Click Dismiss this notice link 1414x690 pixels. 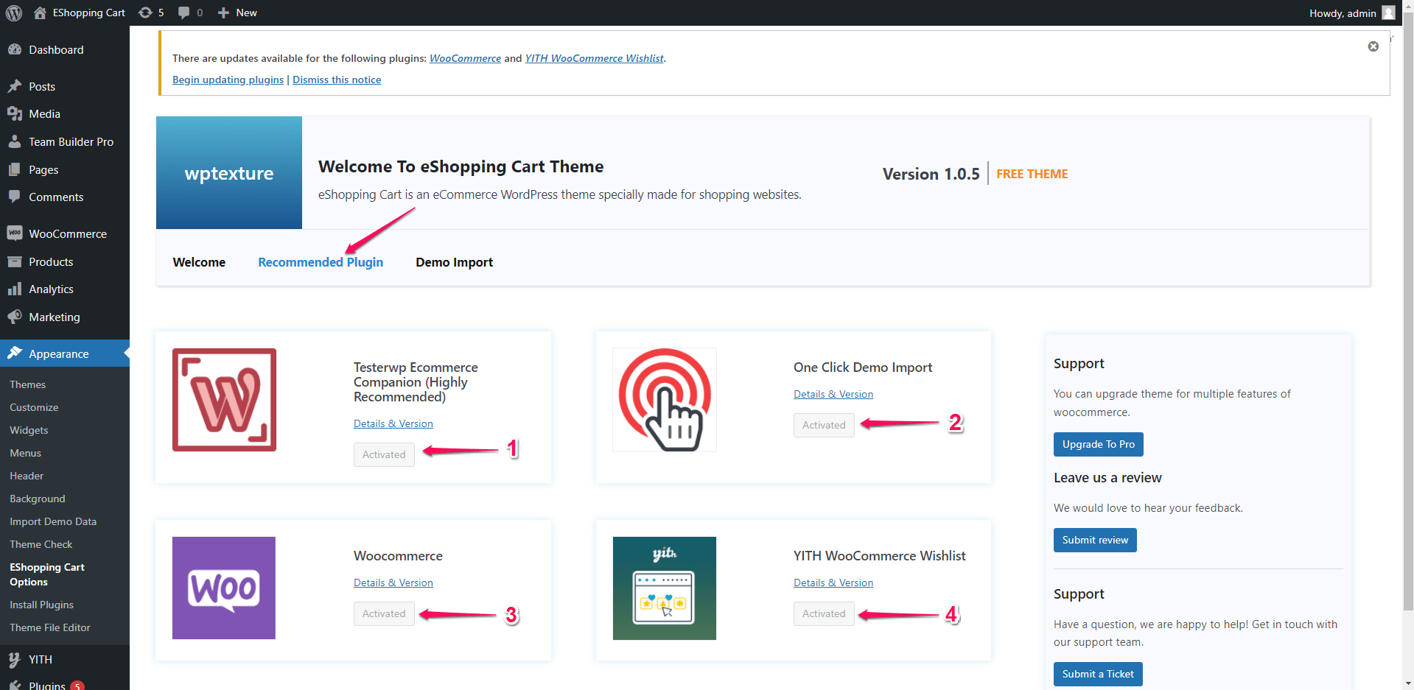click(337, 80)
